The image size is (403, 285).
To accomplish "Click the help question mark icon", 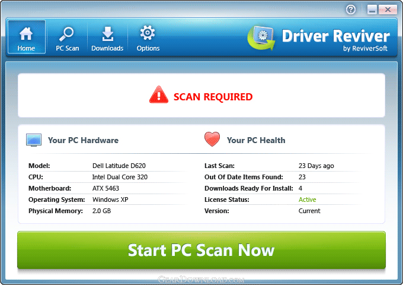I will point(351,9).
